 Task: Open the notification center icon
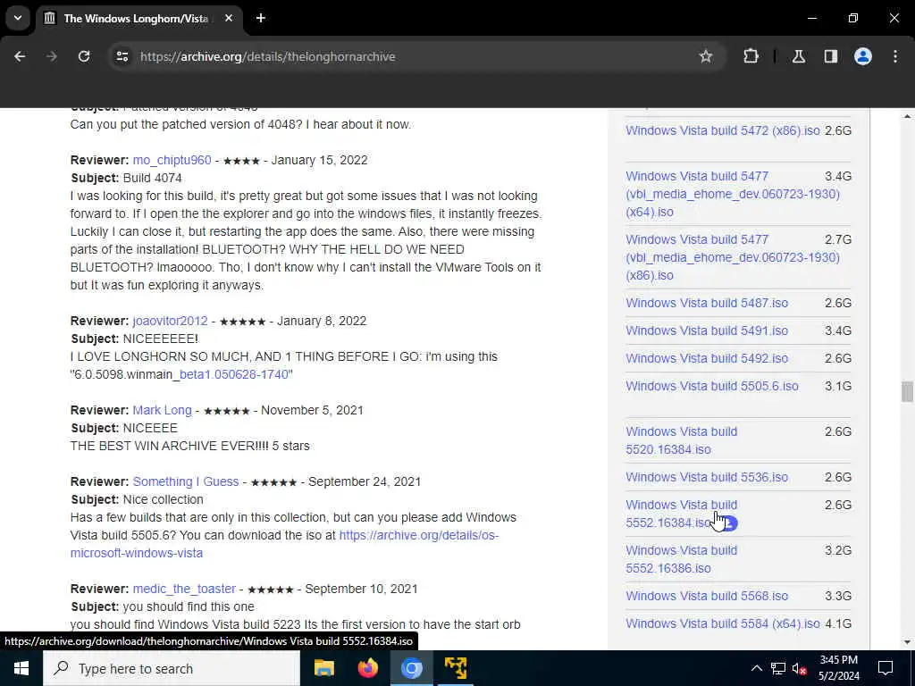886,668
